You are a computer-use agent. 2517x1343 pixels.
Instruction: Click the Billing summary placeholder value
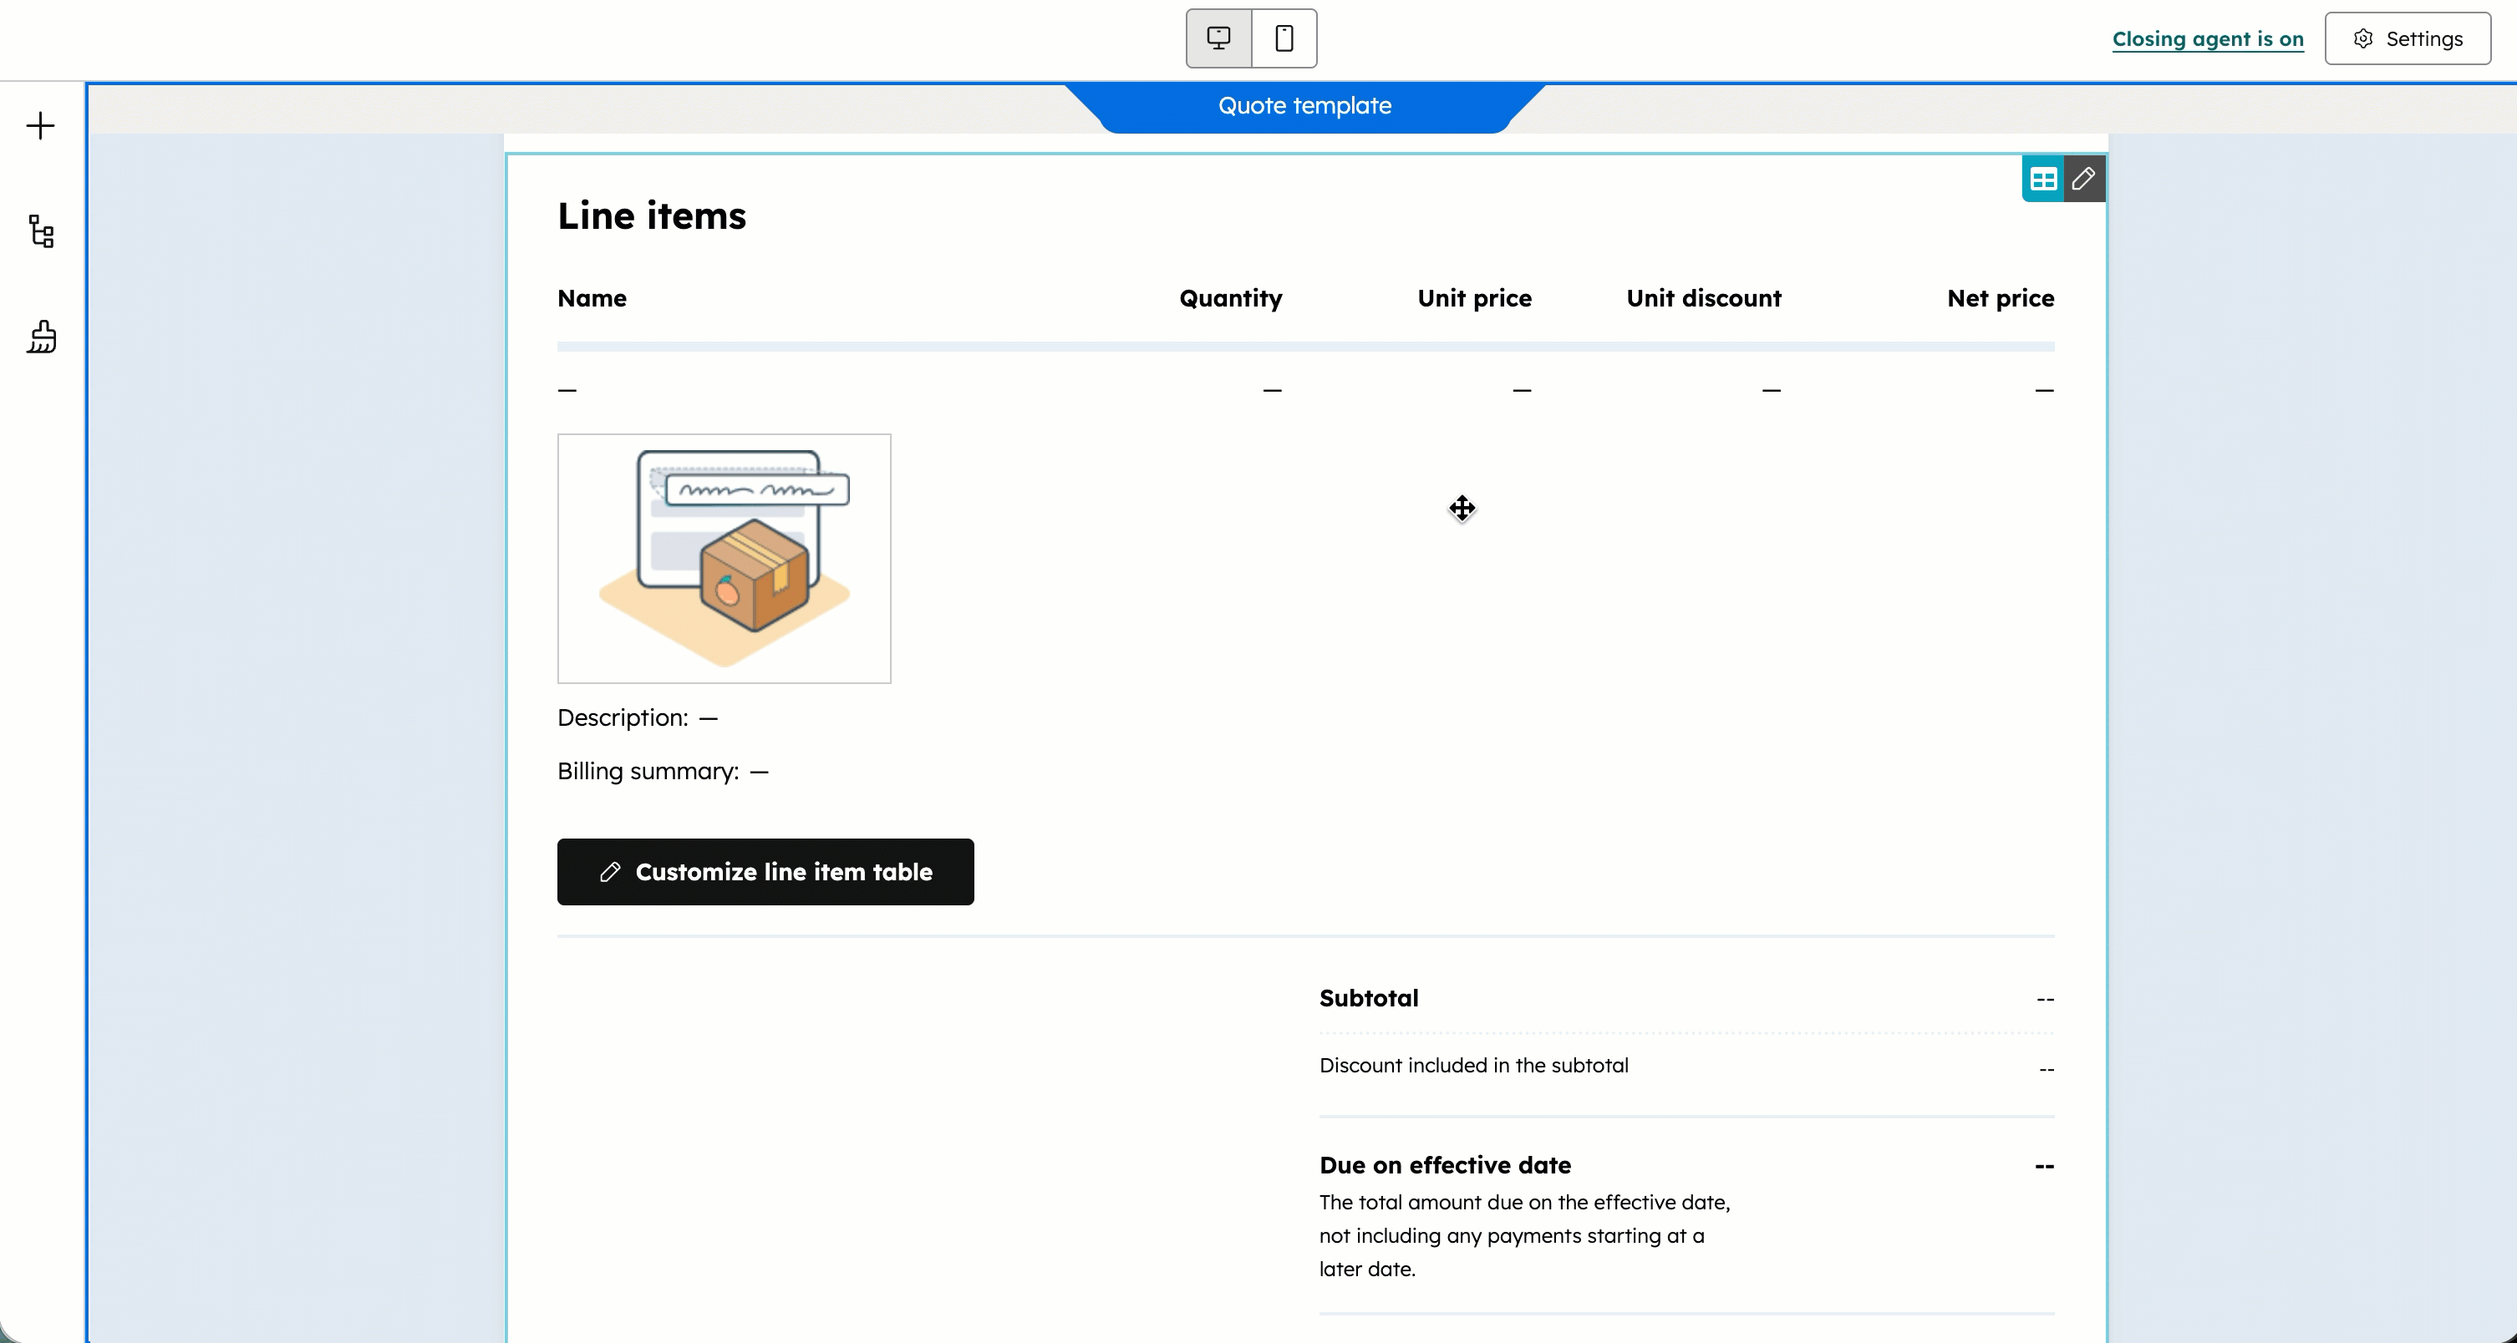(x=760, y=771)
